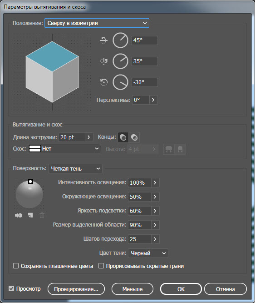This screenshot has width=255, height=303.
Task: Uncheck the Просмотр preview checkbox
Action: coord(11,289)
